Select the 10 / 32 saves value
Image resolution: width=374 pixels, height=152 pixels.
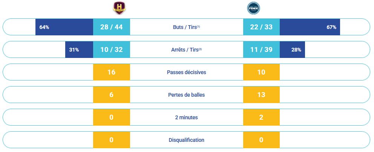[112, 50]
